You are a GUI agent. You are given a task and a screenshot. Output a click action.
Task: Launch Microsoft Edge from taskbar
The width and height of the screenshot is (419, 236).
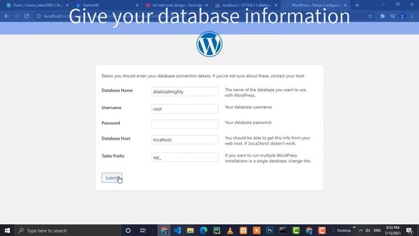[204, 230]
